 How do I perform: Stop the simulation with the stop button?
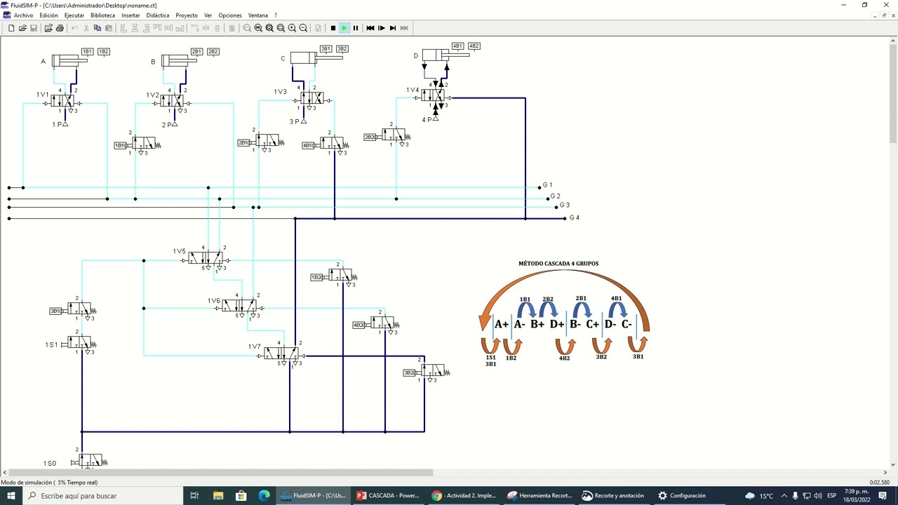(333, 28)
